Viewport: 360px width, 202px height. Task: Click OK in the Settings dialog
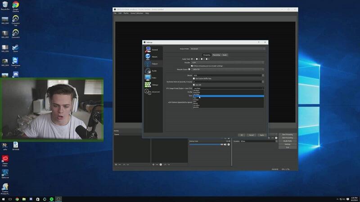click(242, 135)
